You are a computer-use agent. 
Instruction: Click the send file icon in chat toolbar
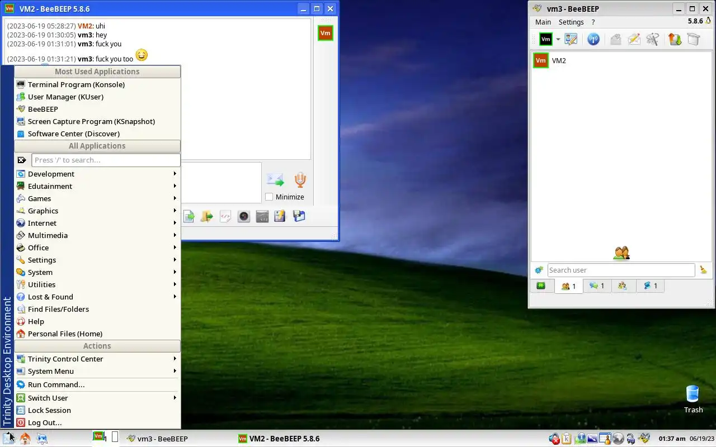pyautogui.click(x=189, y=216)
